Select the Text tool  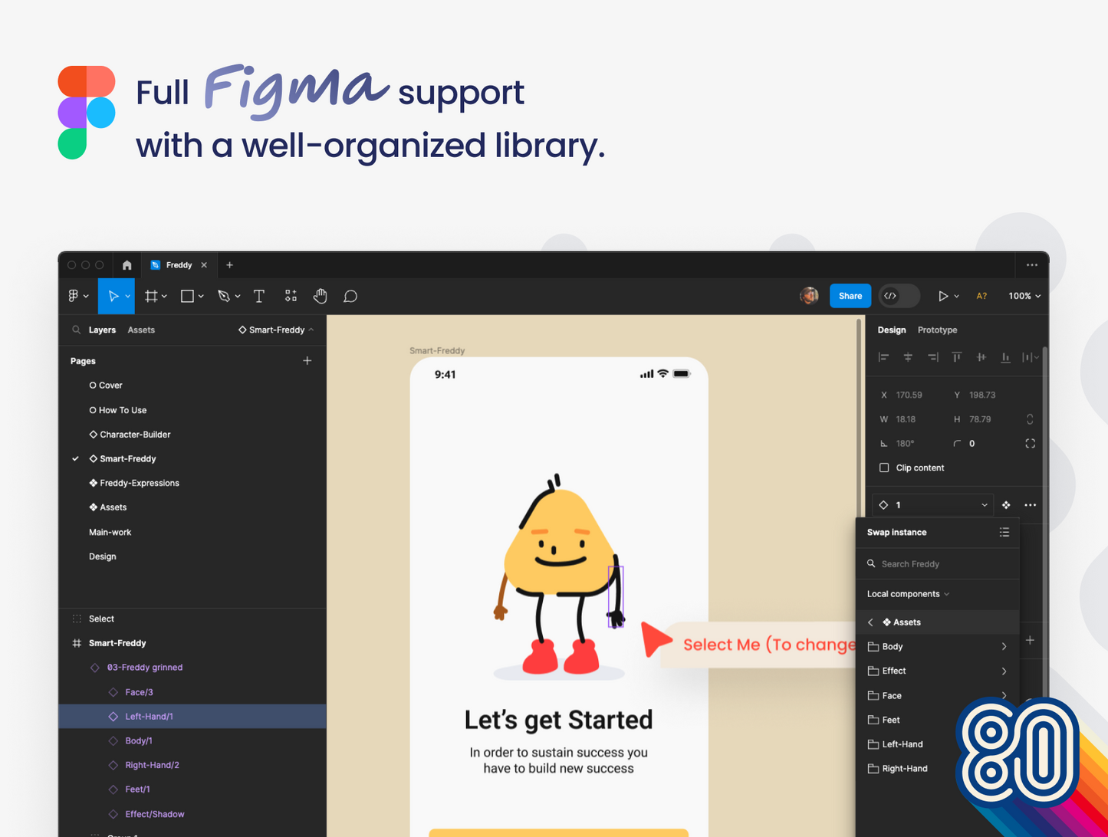[x=259, y=296]
